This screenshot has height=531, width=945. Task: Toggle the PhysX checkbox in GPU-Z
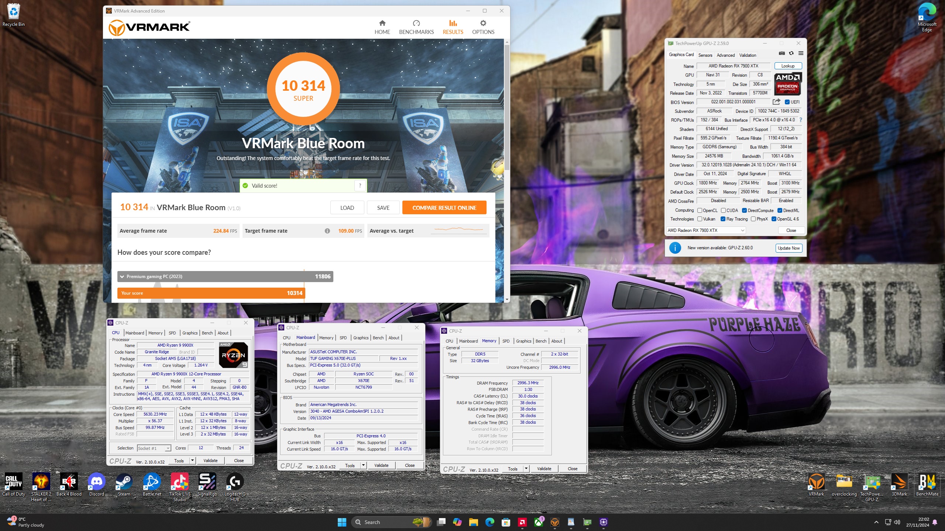pos(753,219)
